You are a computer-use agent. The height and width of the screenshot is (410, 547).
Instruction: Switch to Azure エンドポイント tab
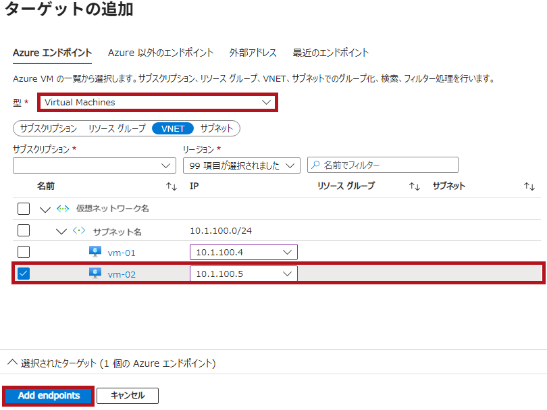coord(52,53)
